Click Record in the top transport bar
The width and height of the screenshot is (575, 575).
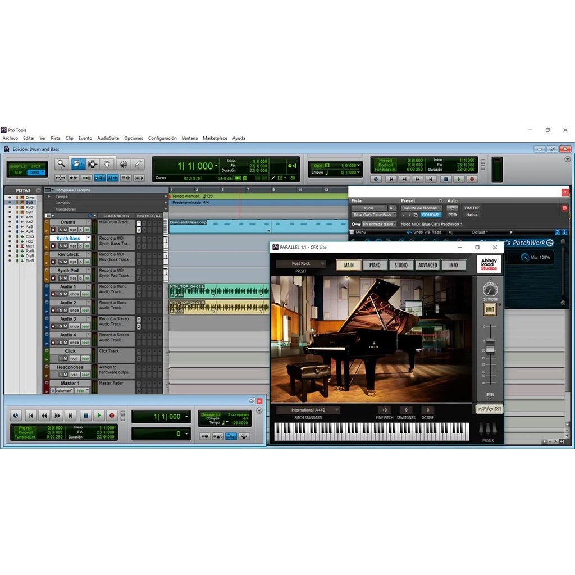(472, 179)
